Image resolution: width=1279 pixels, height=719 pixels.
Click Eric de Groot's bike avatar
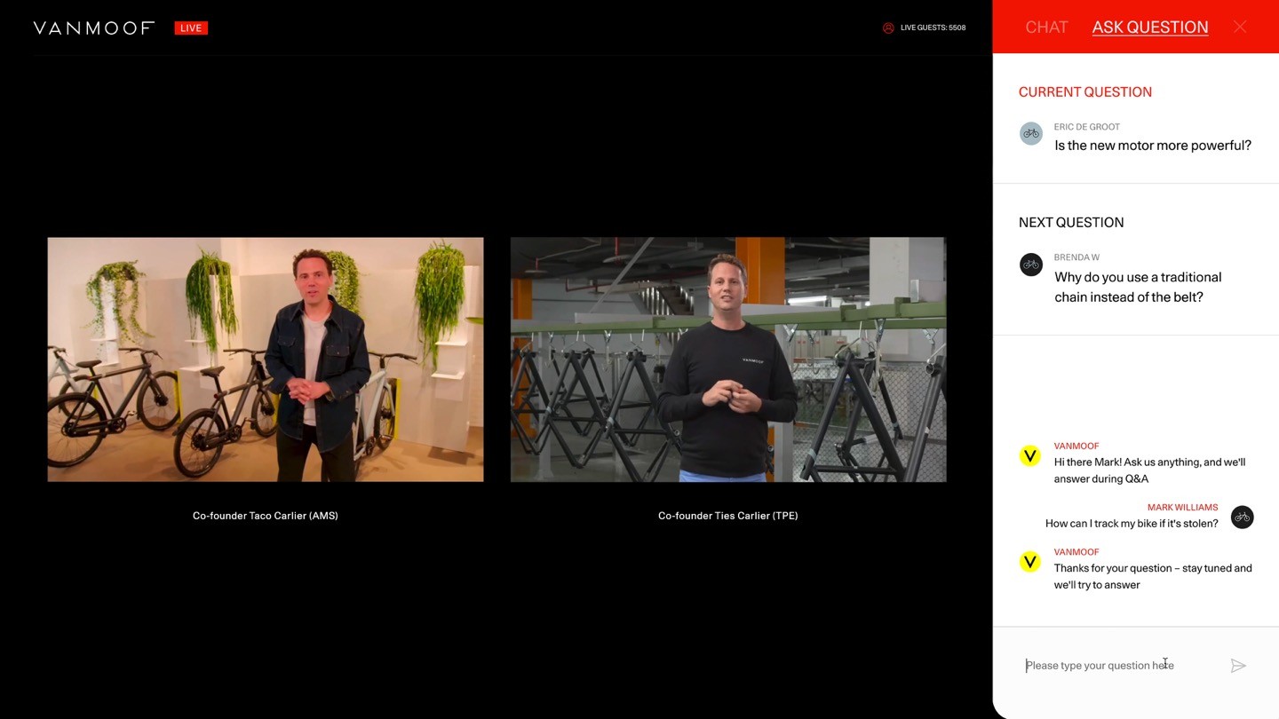(1031, 134)
